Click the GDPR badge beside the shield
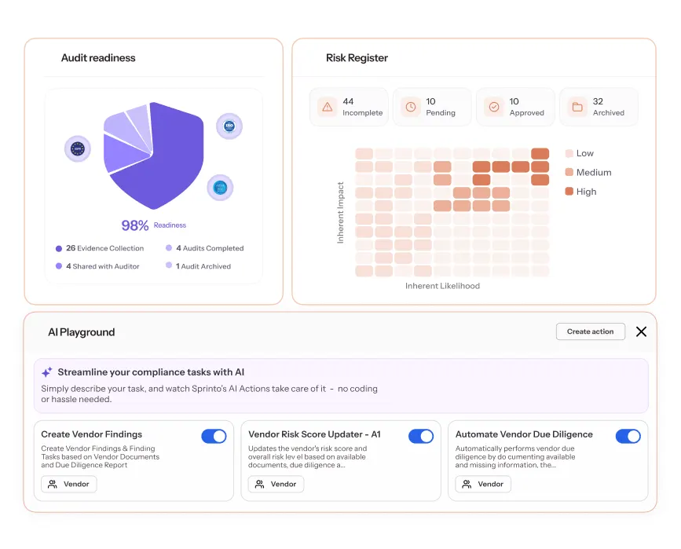The width and height of the screenshot is (681, 549). pyautogui.click(x=78, y=149)
